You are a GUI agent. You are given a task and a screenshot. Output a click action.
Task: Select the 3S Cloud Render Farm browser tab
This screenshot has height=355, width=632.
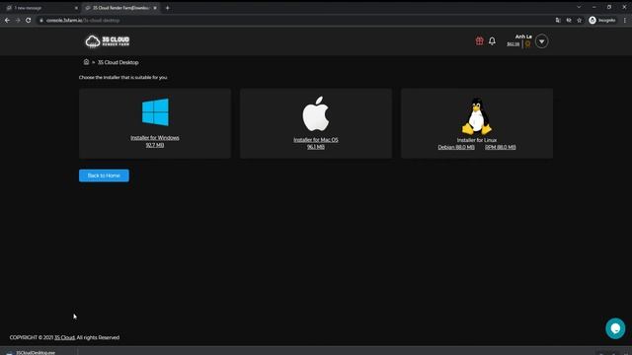click(x=120, y=8)
